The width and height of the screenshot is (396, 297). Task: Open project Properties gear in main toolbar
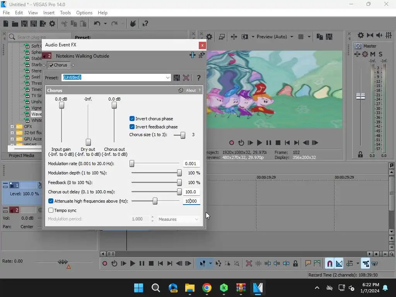coord(52,24)
